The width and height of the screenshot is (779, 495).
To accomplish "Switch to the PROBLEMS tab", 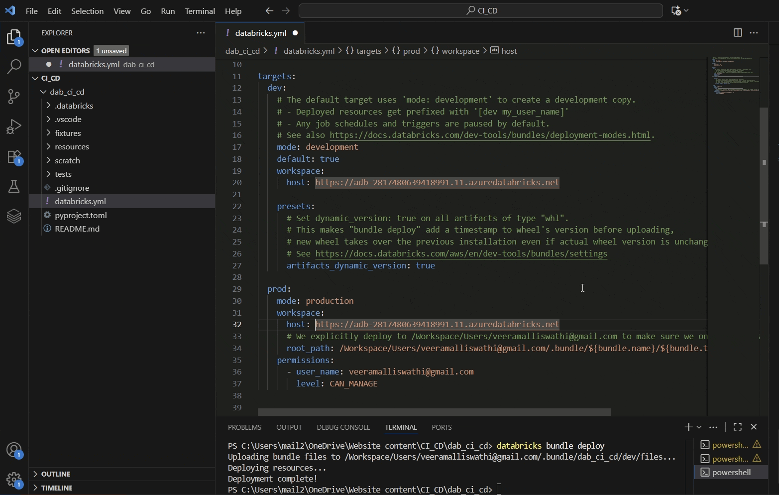I will [244, 427].
